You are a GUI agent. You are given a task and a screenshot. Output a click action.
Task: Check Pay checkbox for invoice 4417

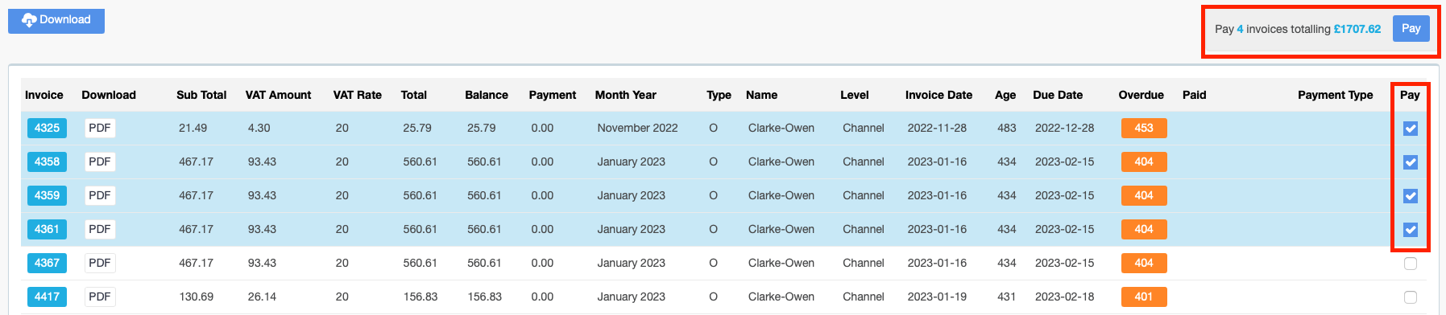tap(1411, 297)
